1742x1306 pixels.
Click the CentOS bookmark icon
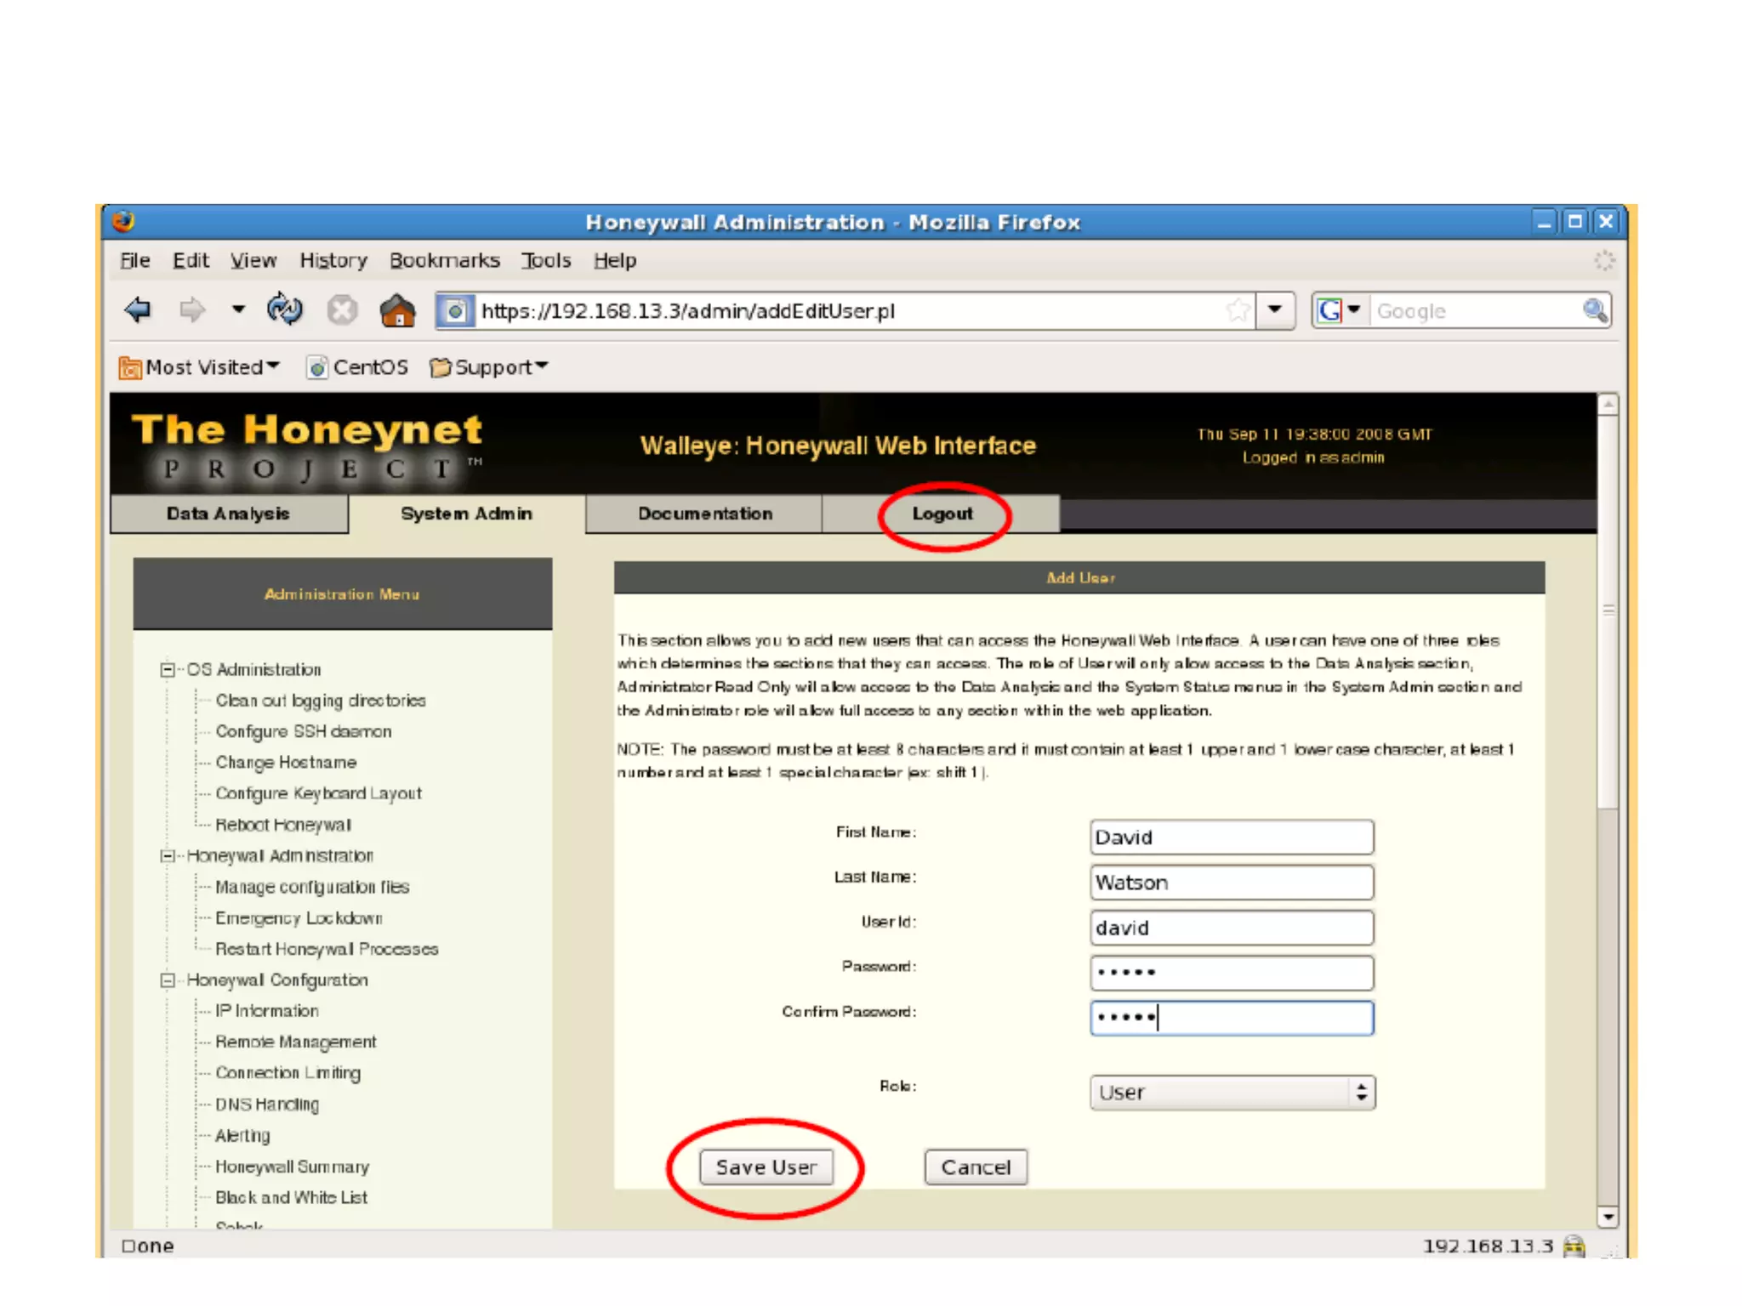coord(317,367)
